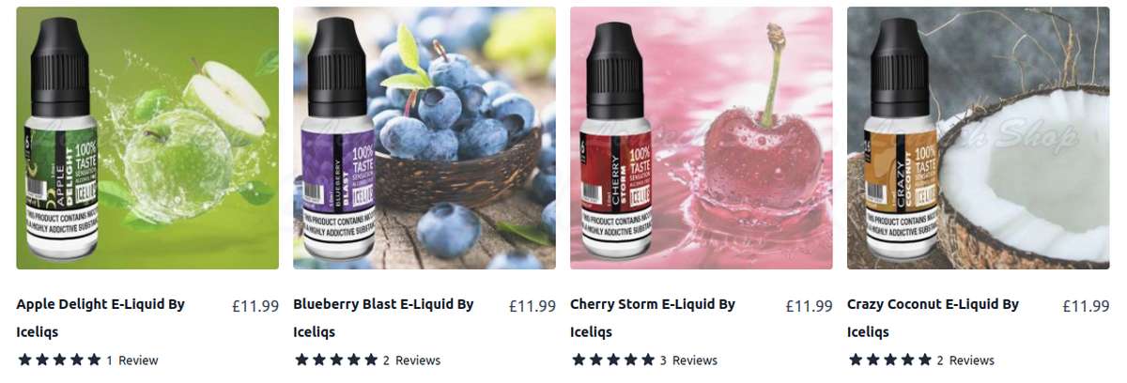View the 2 Reviews link for Blueberry Blast
This screenshot has width=1127, height=383.
411,360
